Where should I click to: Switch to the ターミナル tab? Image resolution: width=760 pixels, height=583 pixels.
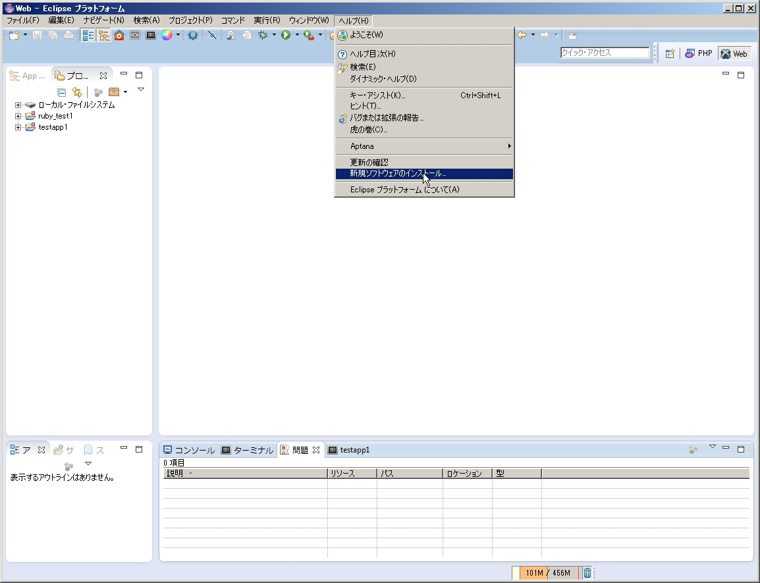pos(248,450)
